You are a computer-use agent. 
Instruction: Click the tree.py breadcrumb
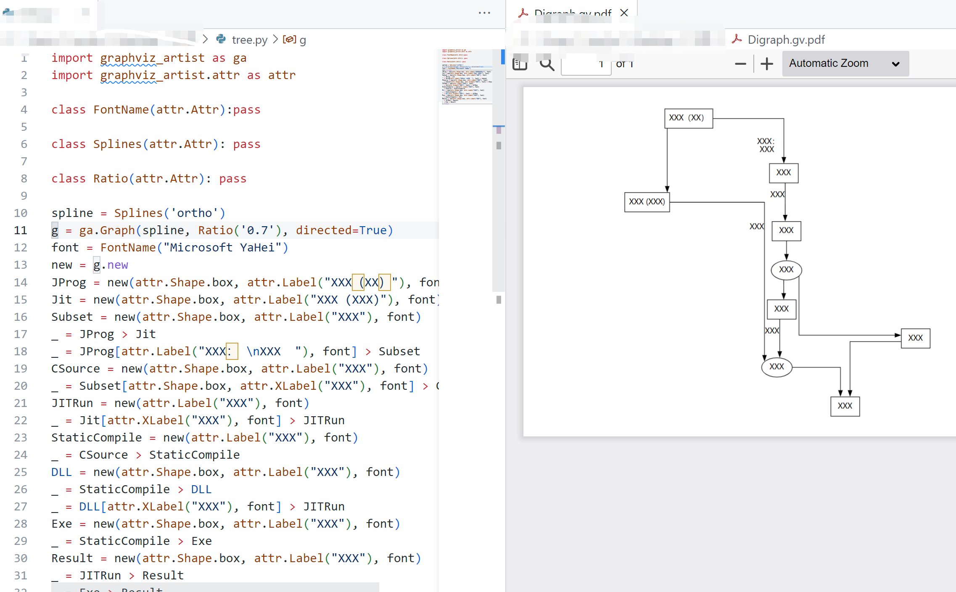[249, 40]
